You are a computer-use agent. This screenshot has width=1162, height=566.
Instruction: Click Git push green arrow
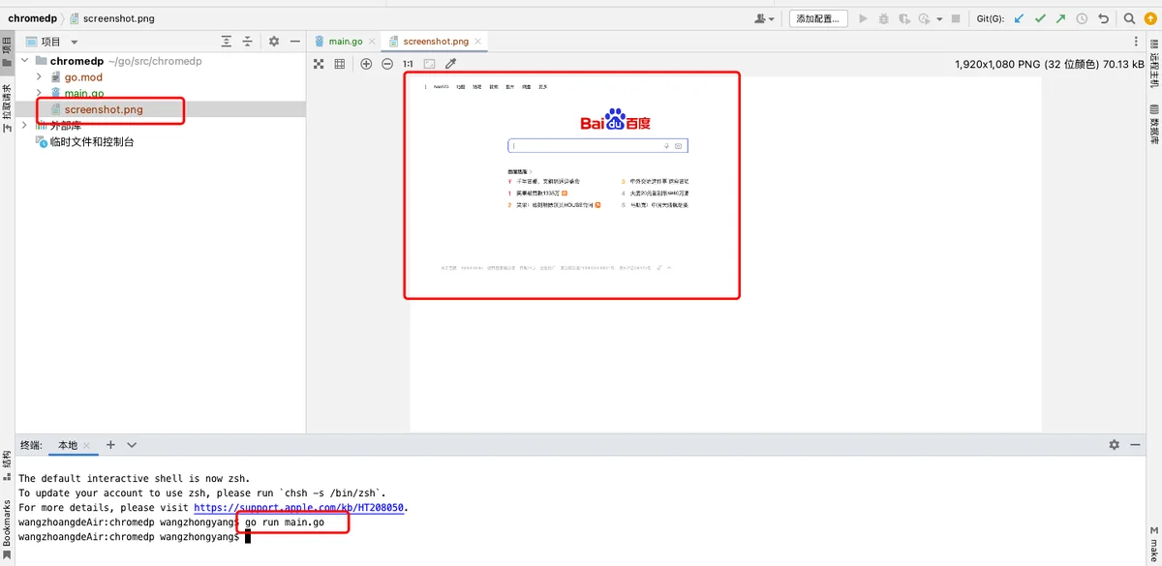coord(1061,18)
